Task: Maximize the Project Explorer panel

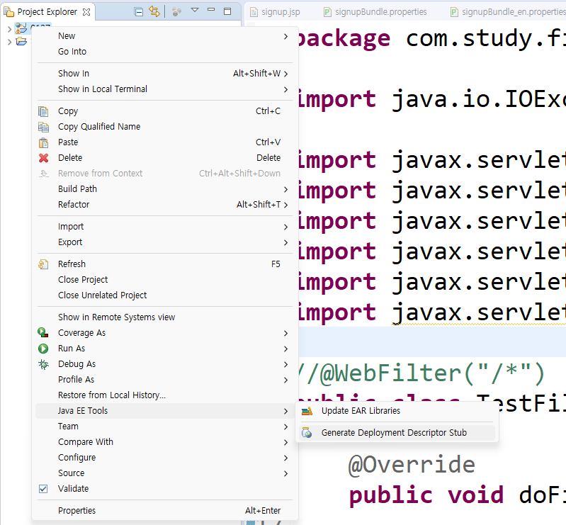Action: 227,11
